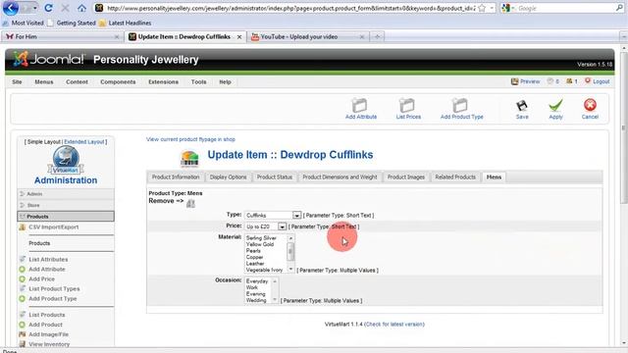The width and height of the screenshot is (628, 353).
Task: Click the Remove product type trash icon
Action: click(x=190, y=203)
